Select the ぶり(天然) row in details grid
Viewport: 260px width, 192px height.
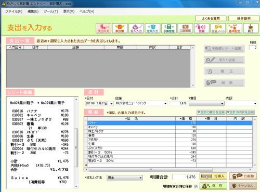(x=170, y=148)
